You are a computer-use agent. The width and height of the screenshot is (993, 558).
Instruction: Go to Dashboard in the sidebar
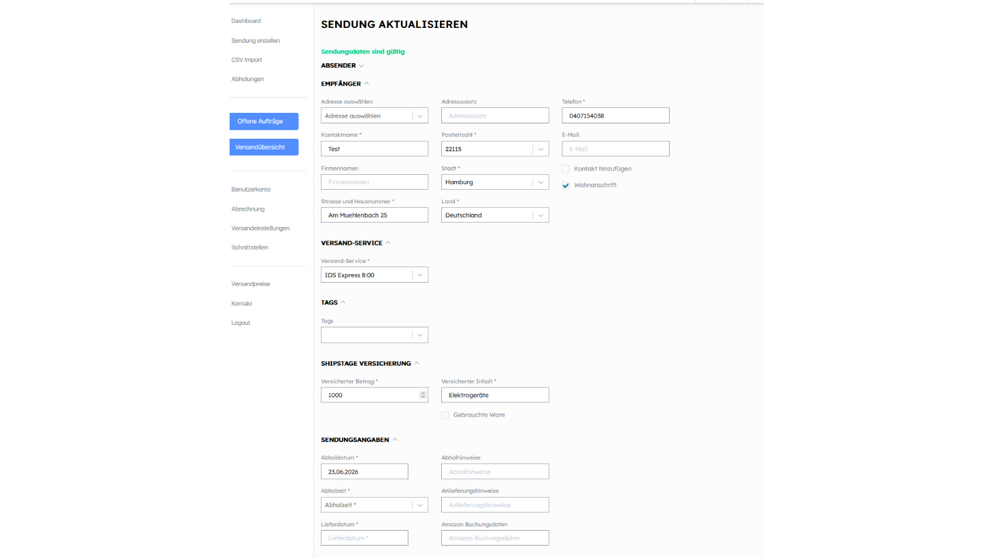point(246,21)
